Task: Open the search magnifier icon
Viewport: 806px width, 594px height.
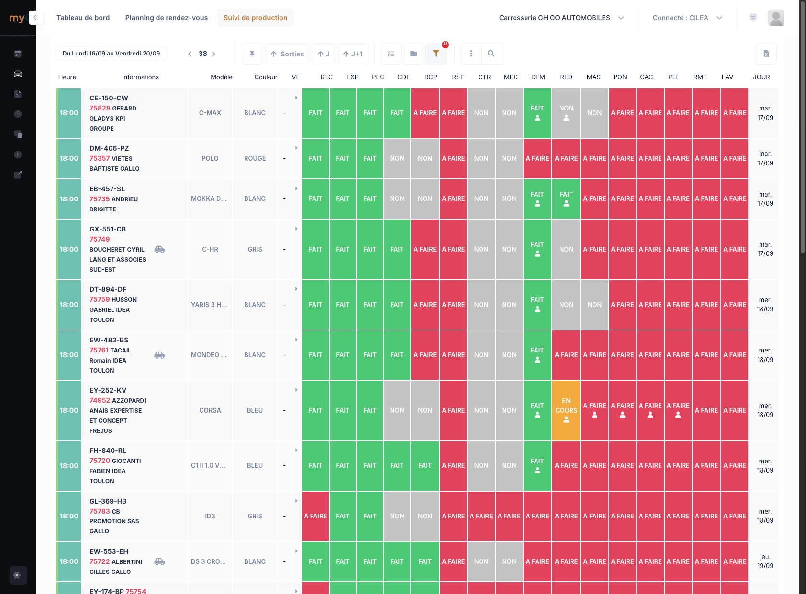Action: point(491,54)
